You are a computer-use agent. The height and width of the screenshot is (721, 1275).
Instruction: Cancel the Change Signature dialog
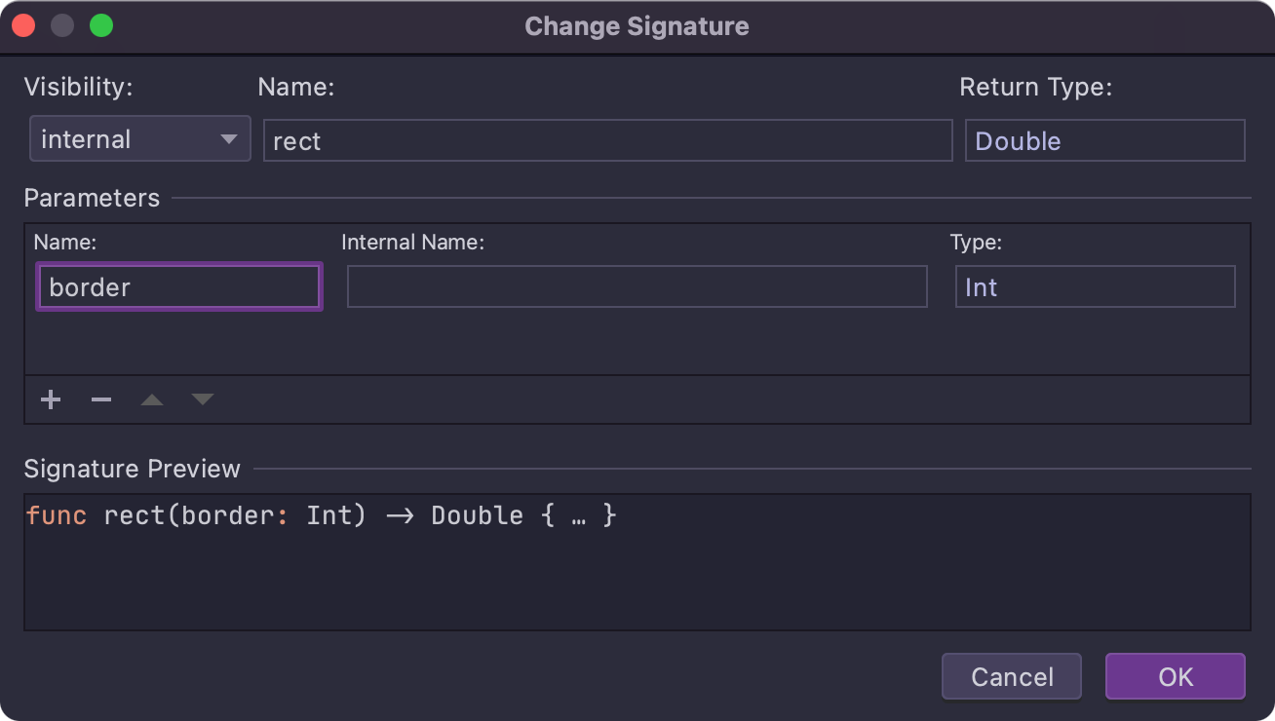[x=1011, y=676]
